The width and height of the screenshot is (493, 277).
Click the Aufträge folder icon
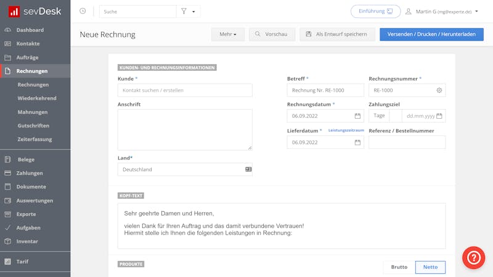point(8,57)
